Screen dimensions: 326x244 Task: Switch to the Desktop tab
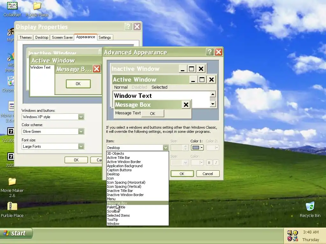[x=42, y=37]
